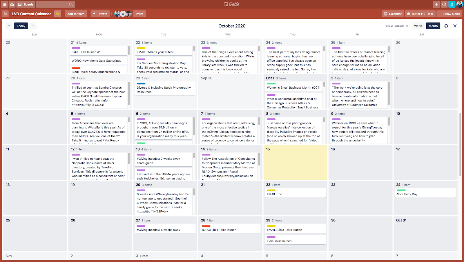
Task: Open the EMAIL: tbd card
Action: pos(296,193)
